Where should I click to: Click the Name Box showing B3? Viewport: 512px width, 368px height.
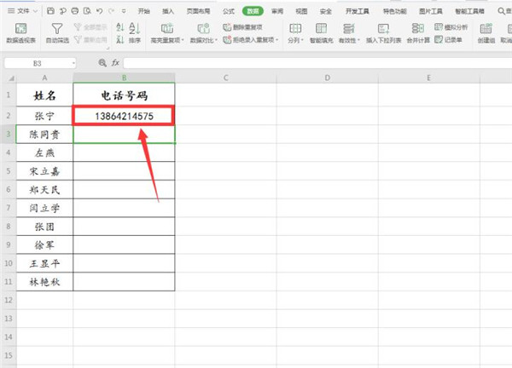coord(38,63)
